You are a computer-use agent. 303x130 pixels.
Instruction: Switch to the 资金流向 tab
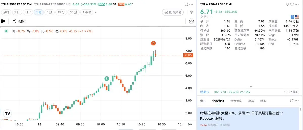click(x=236, y=101)
